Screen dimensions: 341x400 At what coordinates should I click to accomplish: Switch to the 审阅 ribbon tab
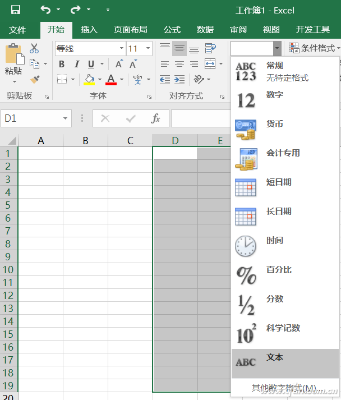[238, 30]
